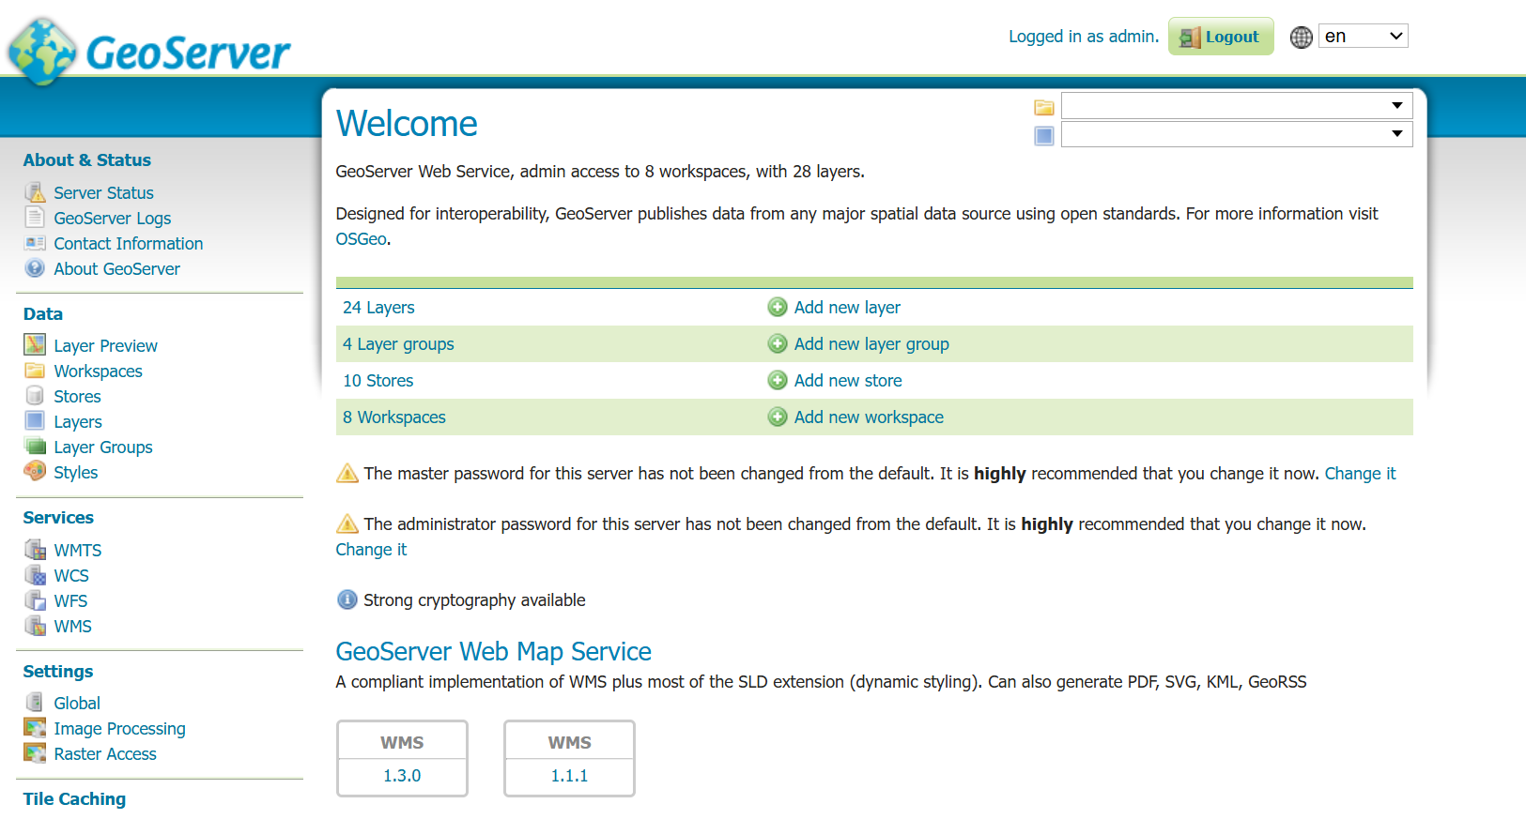Click the WMTS service icon
Image resolution: width=1526 pixels, height=819 pixels.
pyautogui.click(x=35, y=550)
